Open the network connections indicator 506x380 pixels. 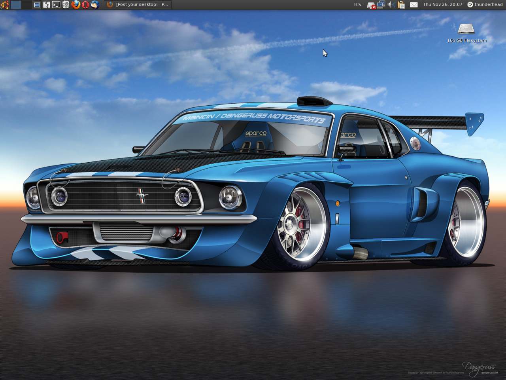click(381, 5)
